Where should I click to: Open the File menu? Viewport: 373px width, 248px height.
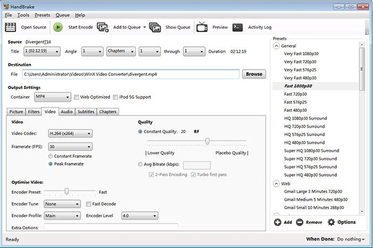point(8,15)
